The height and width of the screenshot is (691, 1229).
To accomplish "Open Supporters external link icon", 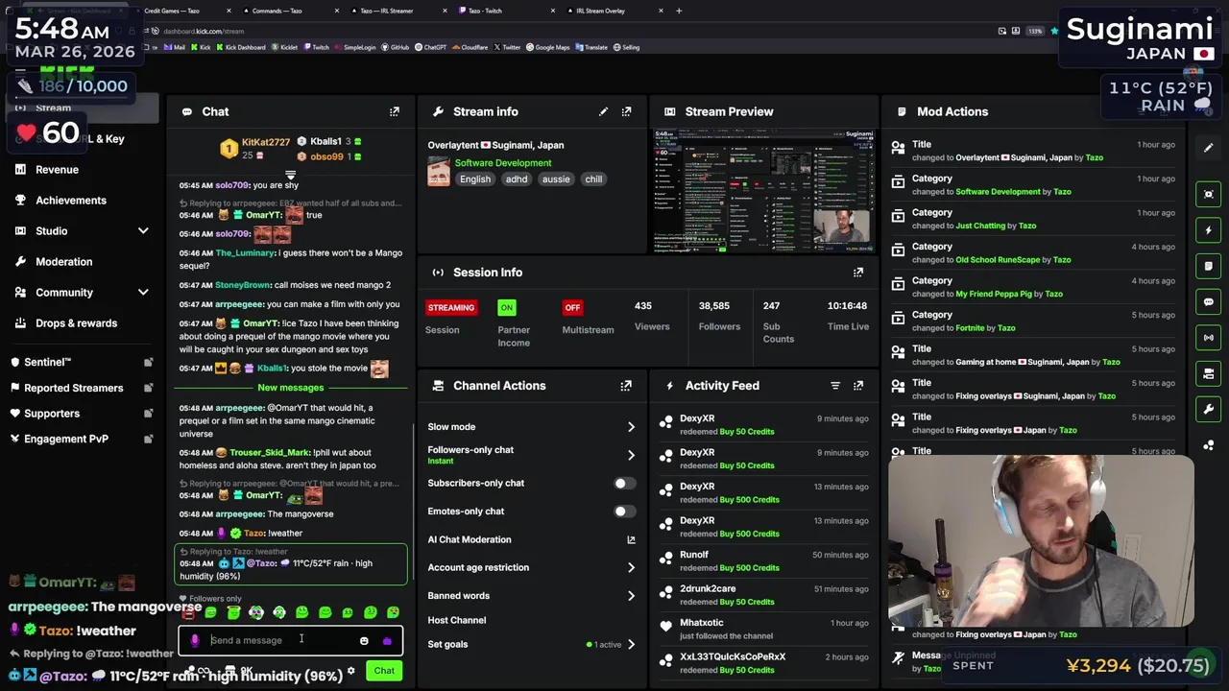I will [148, 414].
